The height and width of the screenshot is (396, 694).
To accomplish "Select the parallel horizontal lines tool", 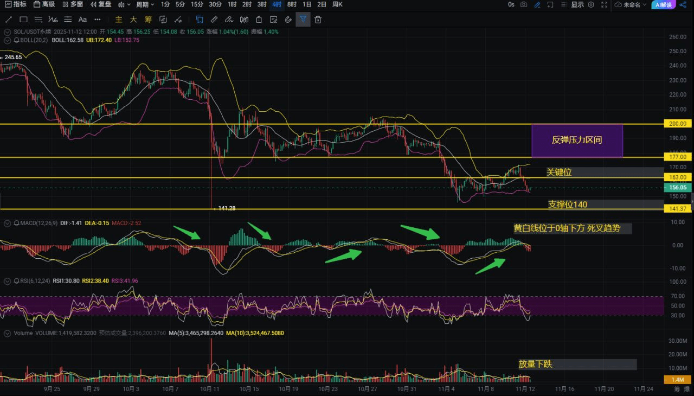I will point(38,20).
